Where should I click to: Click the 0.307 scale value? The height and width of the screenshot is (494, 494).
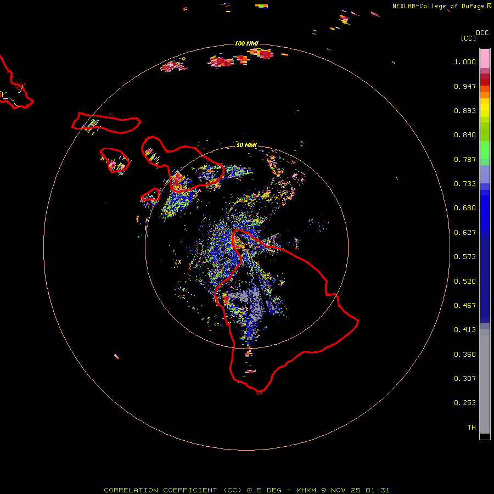pos(465,379)
